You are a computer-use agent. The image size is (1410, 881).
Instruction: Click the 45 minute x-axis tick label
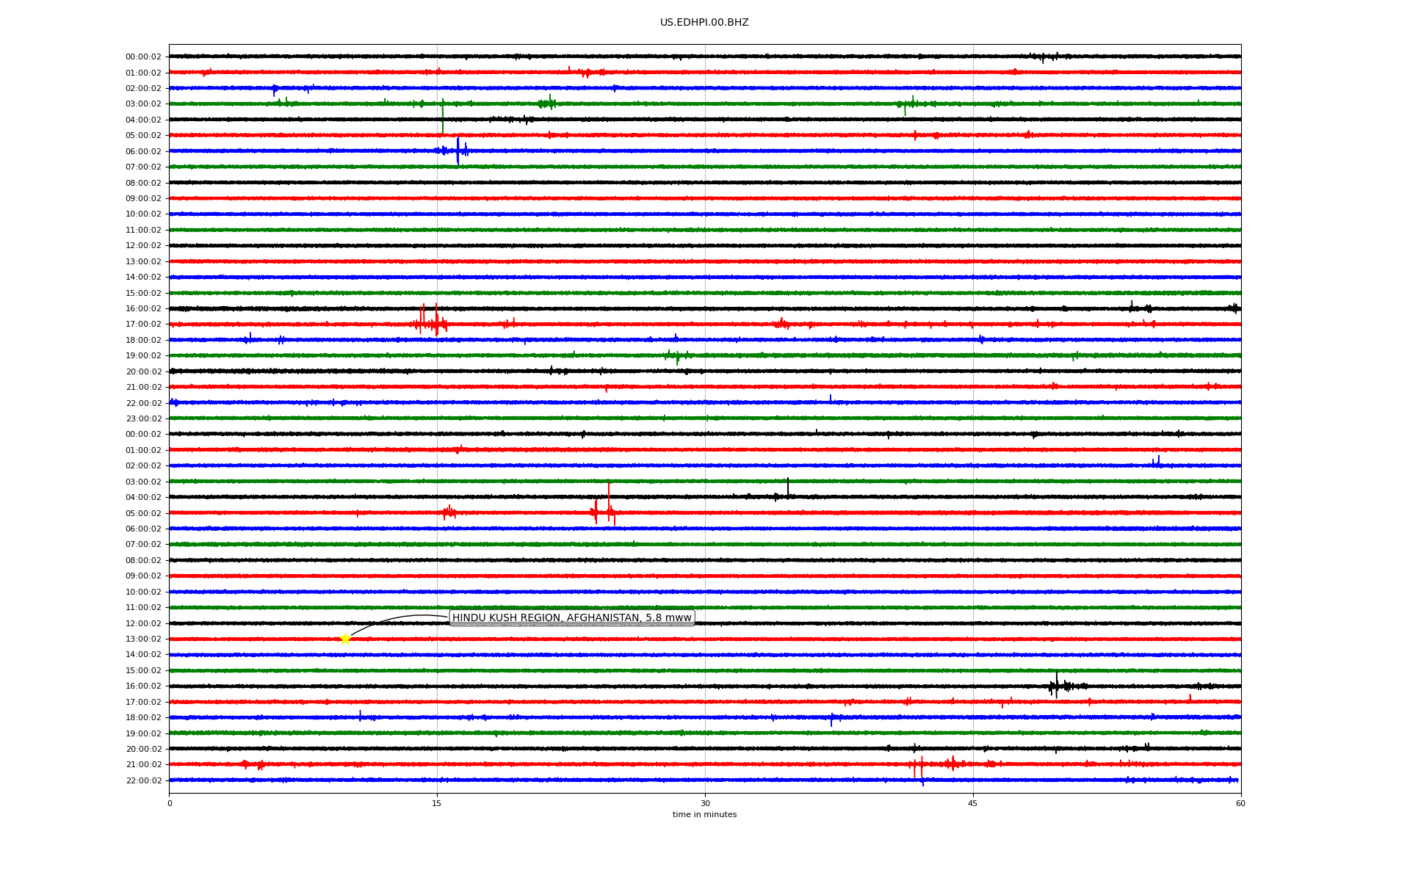point(972,803)
